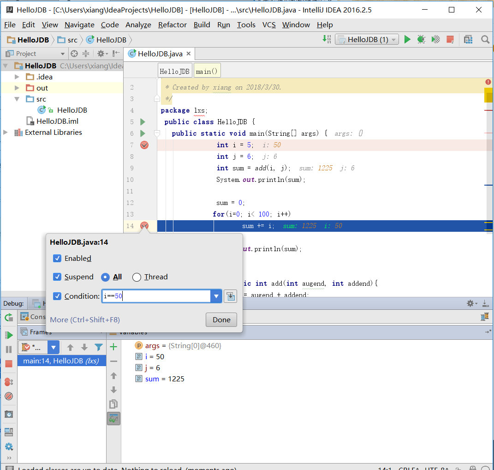
Task: Open the File menu
Action: [x=10, y=24]
